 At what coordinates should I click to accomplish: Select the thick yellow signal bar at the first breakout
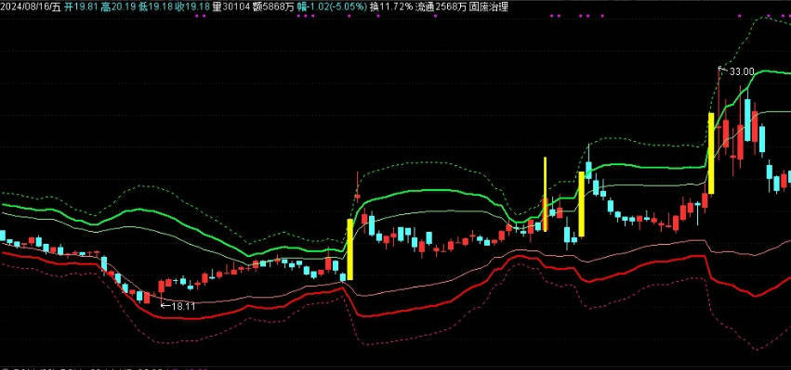tap(350, 249)
